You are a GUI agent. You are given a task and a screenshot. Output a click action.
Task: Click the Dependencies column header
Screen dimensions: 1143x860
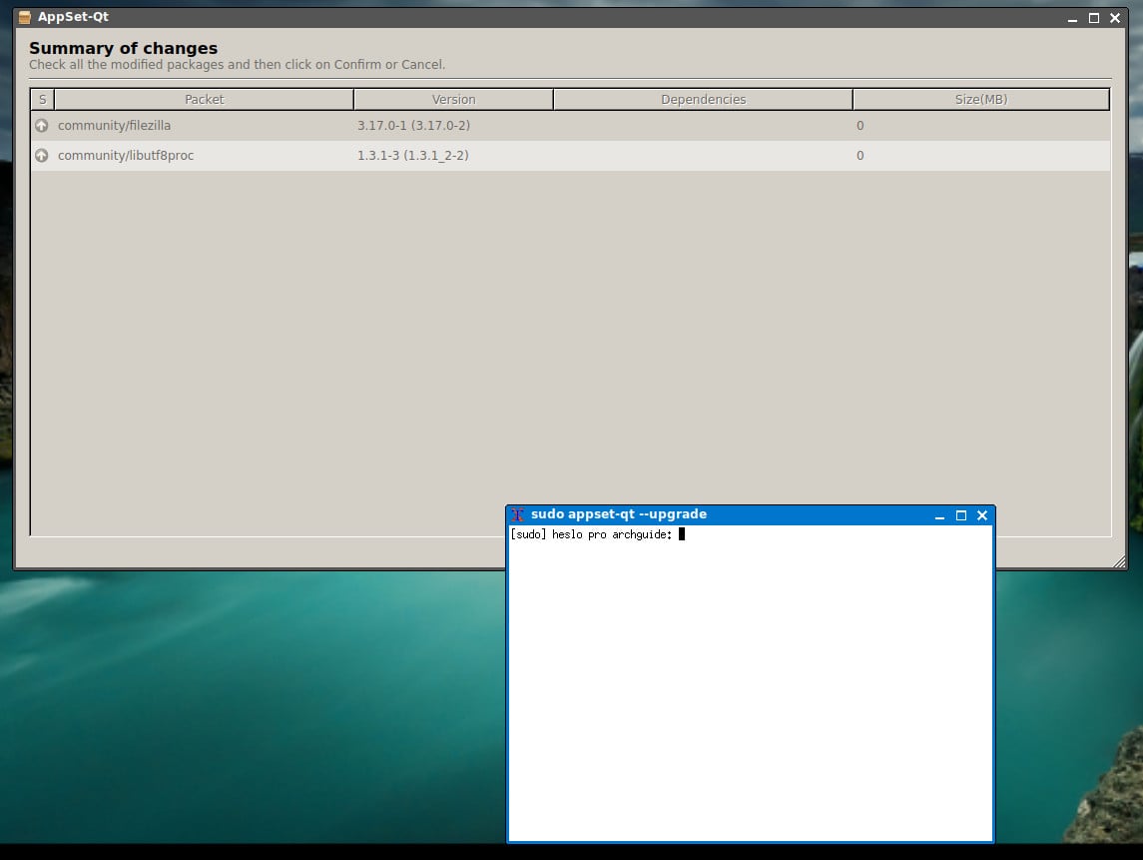(x=704, y=99)
